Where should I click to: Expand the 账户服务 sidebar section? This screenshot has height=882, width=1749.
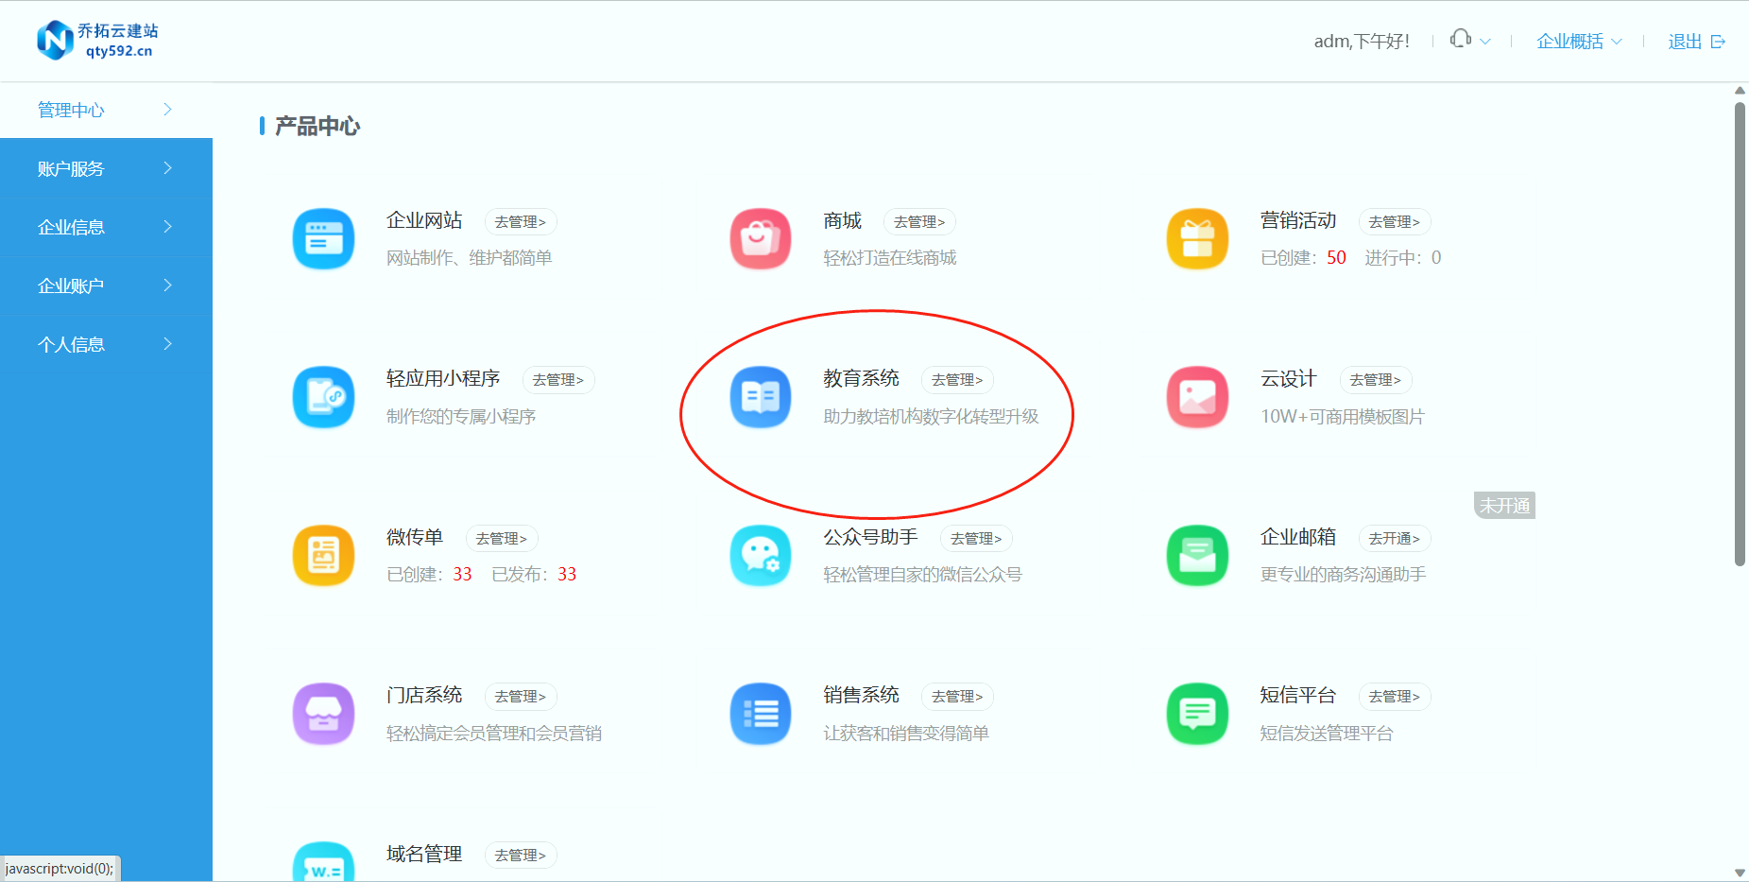[x=106, y=168]
